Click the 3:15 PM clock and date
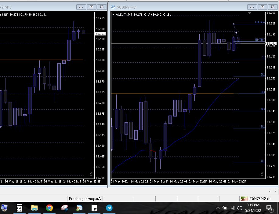The width and height of the screenshot is (279, 214). [x=253, y=208]
